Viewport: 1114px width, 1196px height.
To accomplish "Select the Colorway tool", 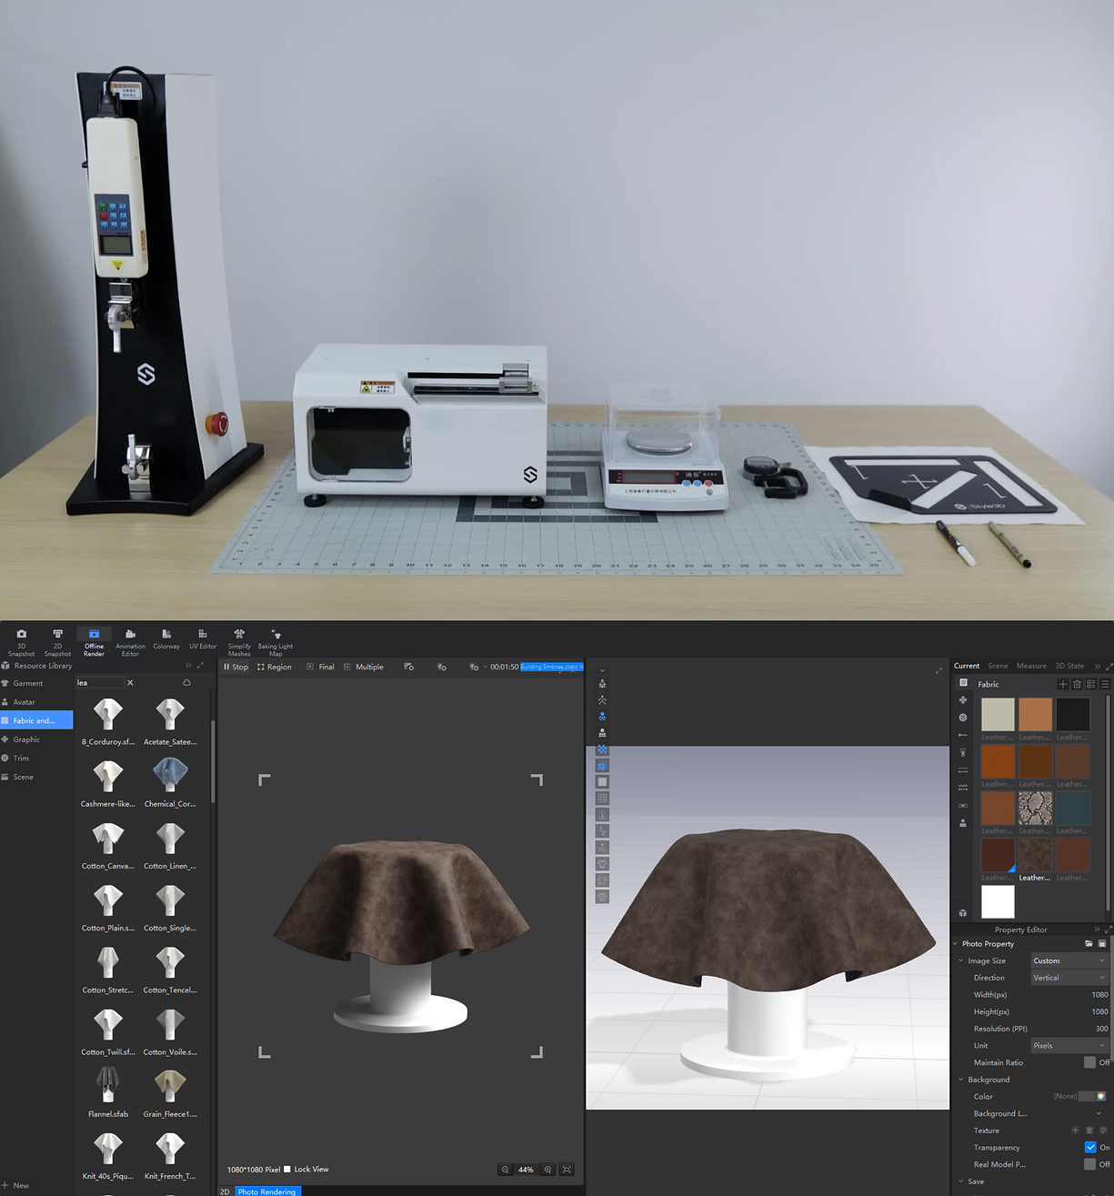I will [166, 639].
